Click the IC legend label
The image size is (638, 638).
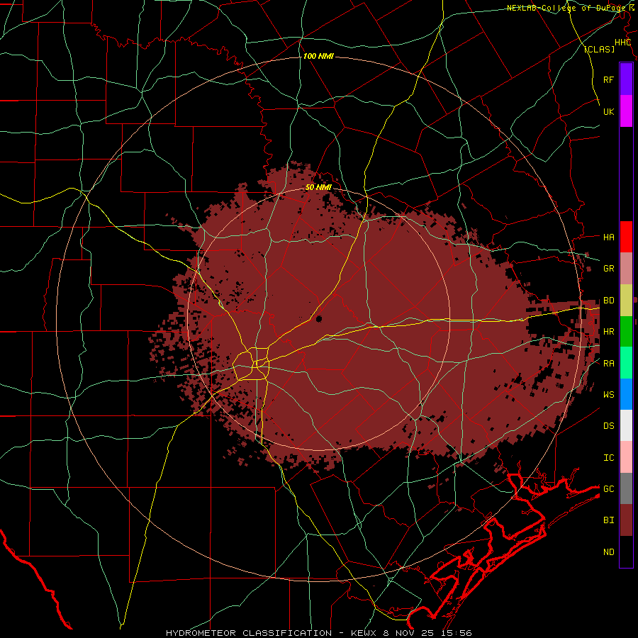pos(608,458)
